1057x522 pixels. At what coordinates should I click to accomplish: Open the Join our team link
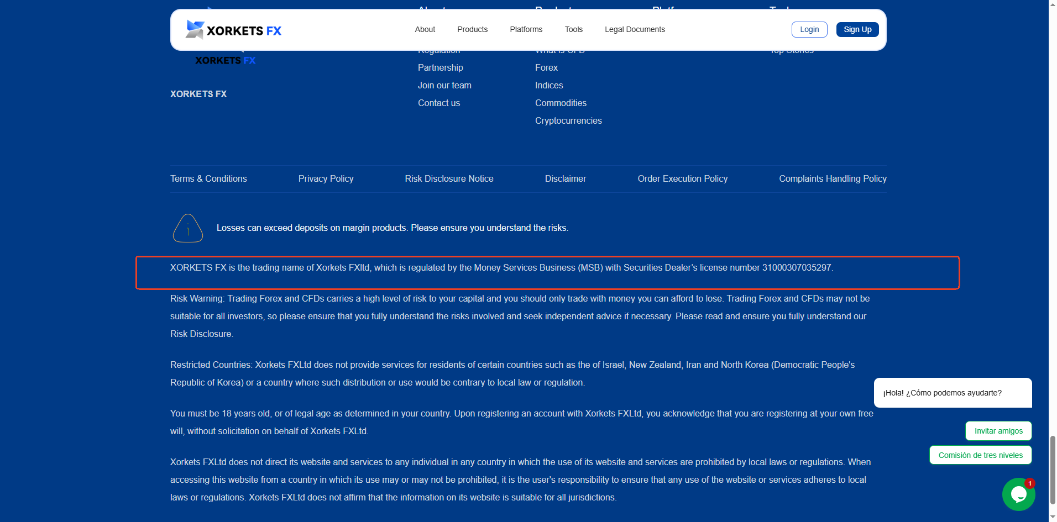[x=444, y=85]
